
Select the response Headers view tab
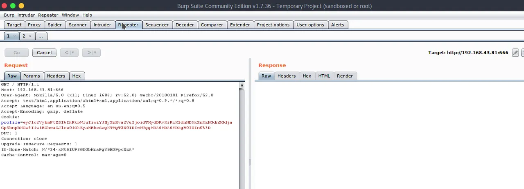click(287, 76)
